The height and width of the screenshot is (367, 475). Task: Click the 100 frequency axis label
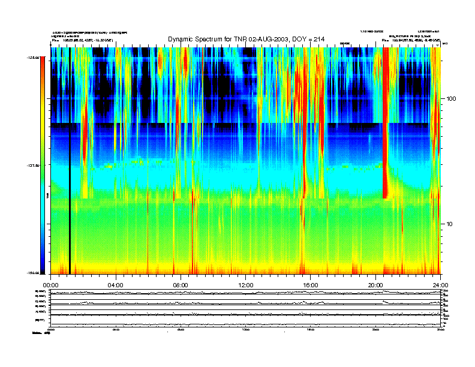click(x=451, y=99)
